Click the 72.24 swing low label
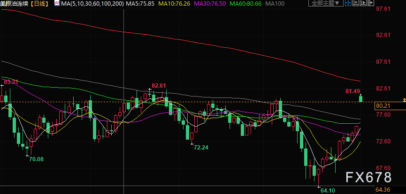 pyautogui.click(x=200, y=147)
